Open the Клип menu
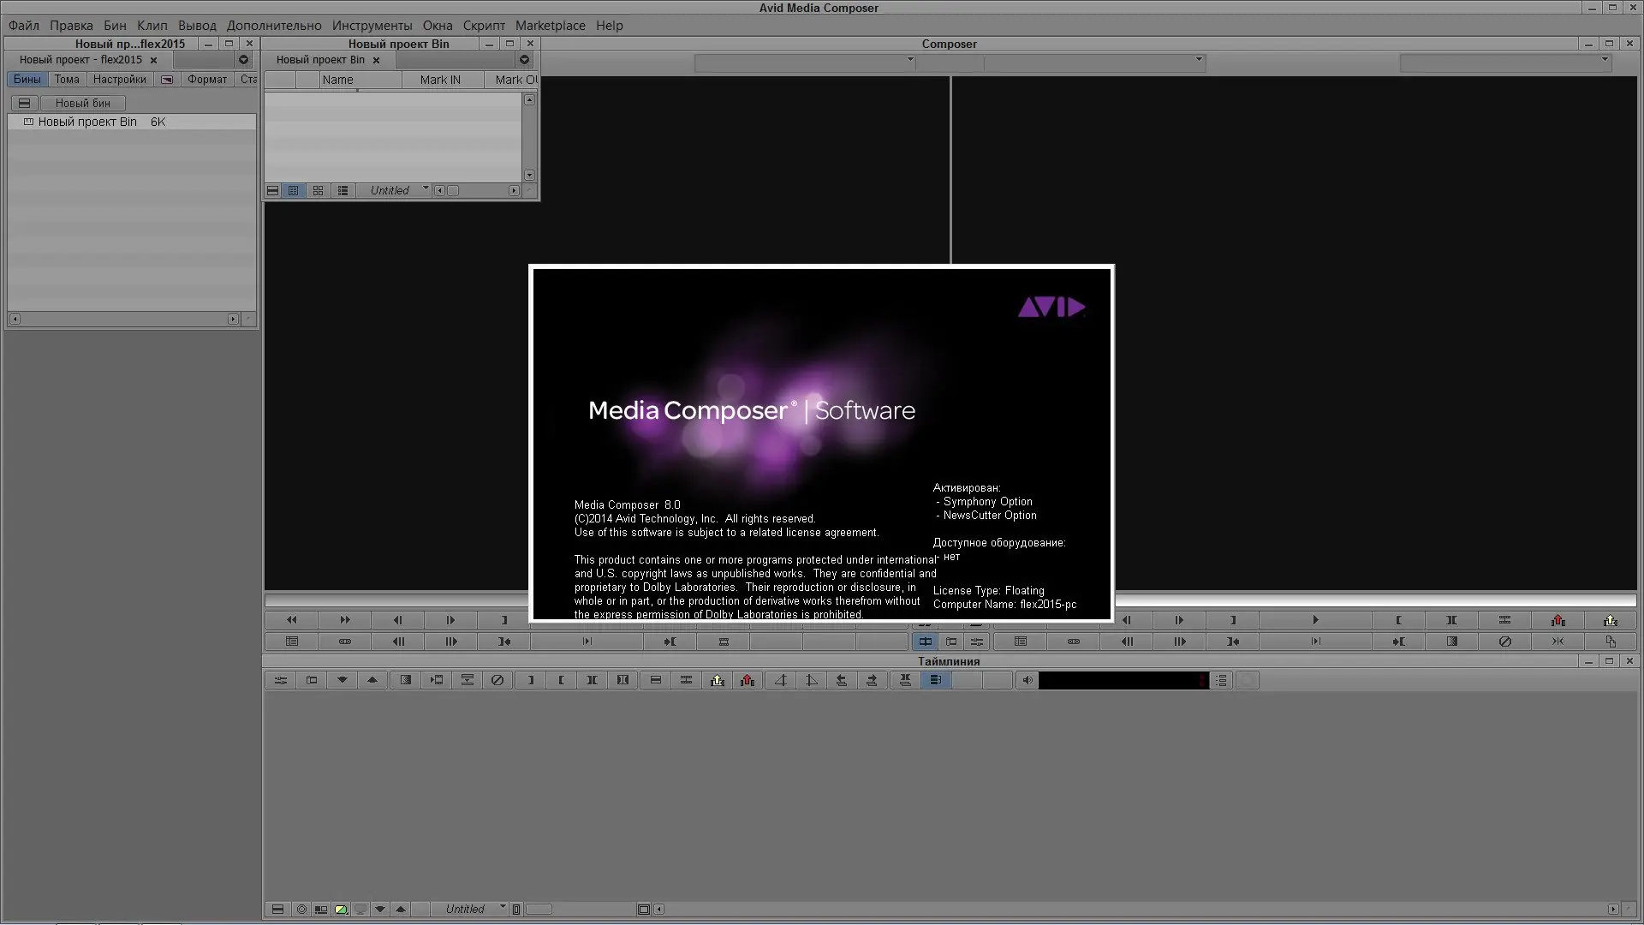Viewport: 1644px width, 925px height. click(152, 26)
